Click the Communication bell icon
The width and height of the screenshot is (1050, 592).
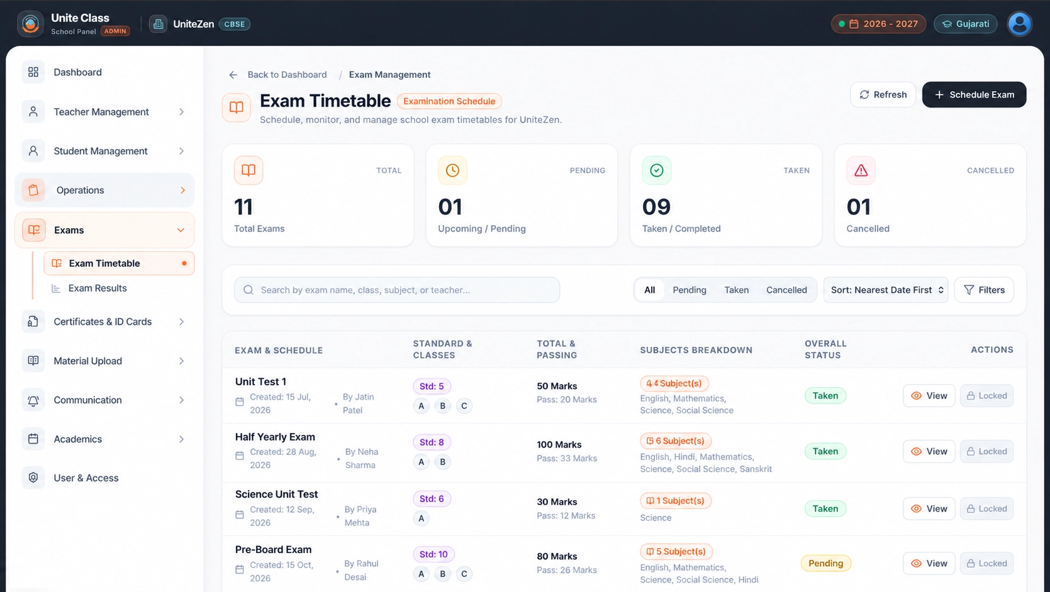point(33,400)
